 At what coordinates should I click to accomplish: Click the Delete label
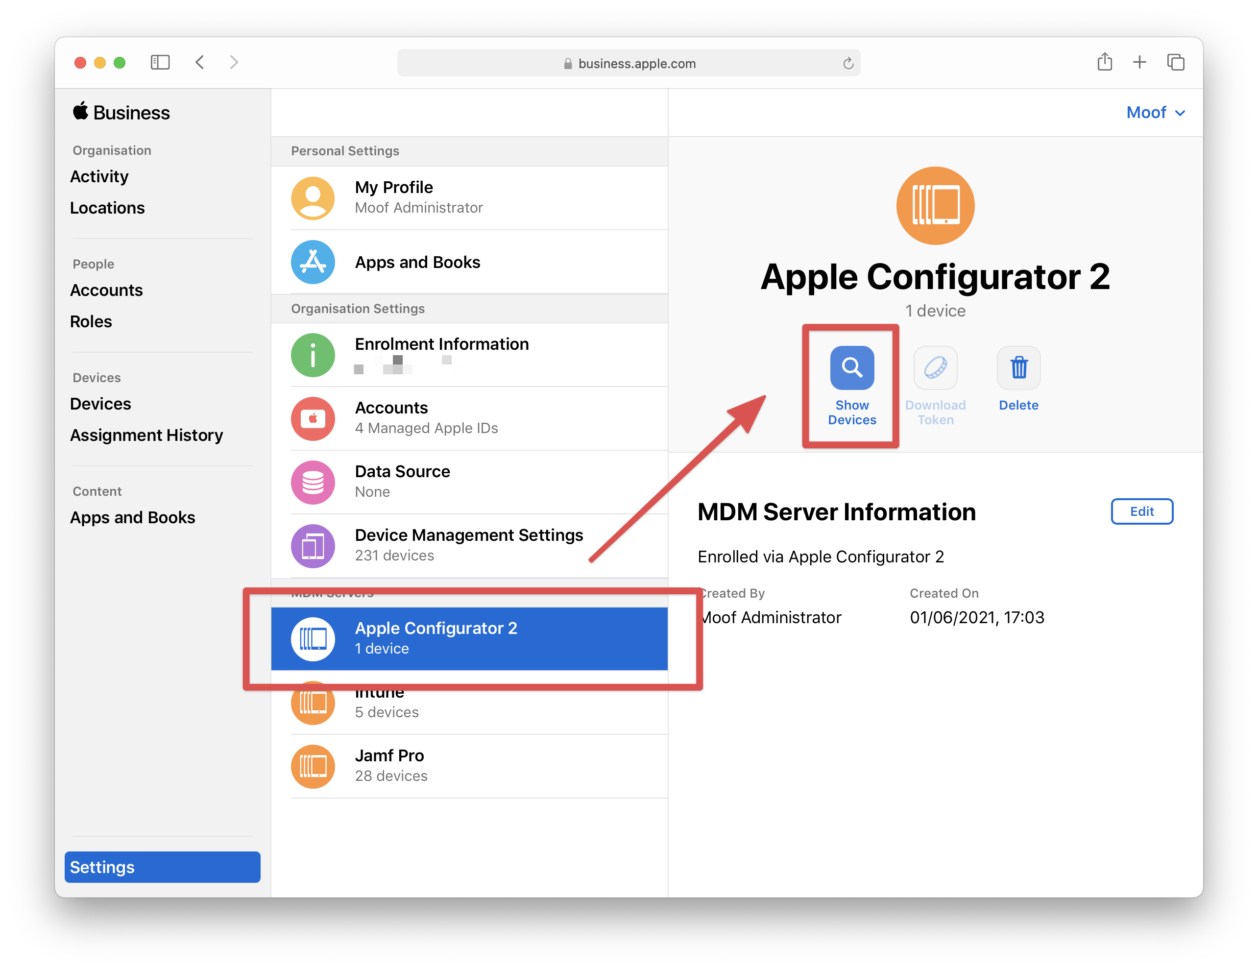point(1018,405)
